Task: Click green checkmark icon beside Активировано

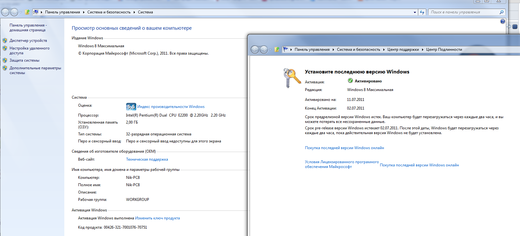Action: coord(350,80)
